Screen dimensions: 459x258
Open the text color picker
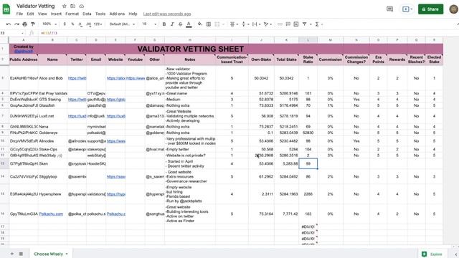point(189,24)
